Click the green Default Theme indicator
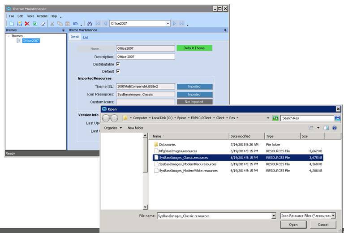Image resolution: width=344 pixels, height=233 pixels. pyautogui.click(x=194, y=48)
